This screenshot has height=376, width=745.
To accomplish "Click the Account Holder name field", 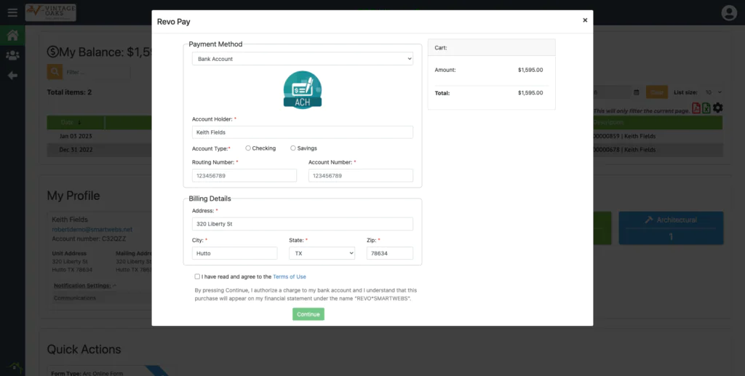I will tap(302, 132).
